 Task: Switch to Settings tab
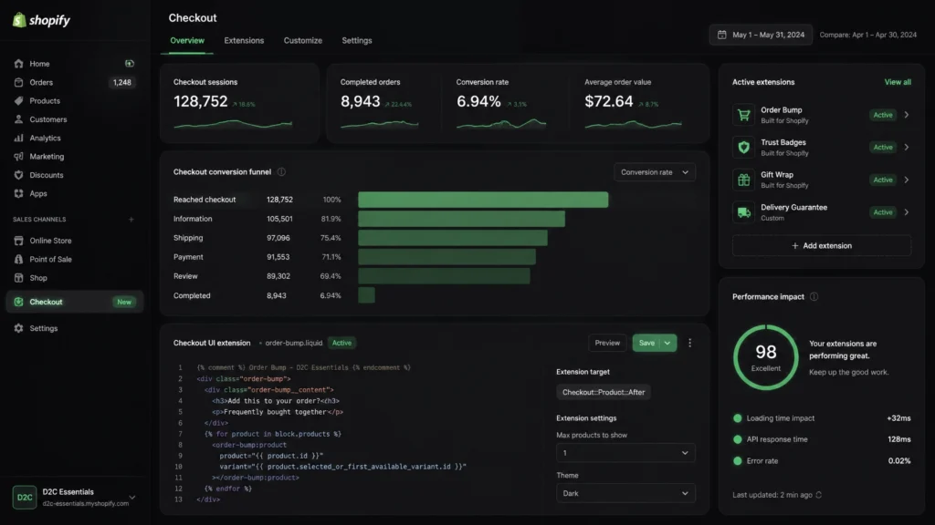point(357,40)
